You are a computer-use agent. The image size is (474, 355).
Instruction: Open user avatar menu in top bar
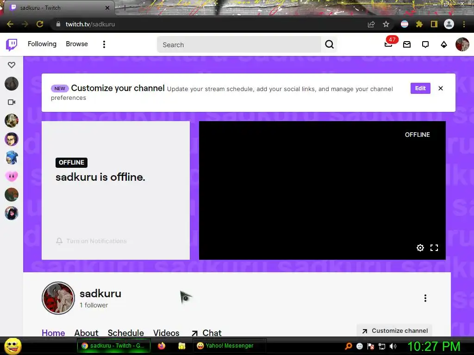(x=462, y=44)
